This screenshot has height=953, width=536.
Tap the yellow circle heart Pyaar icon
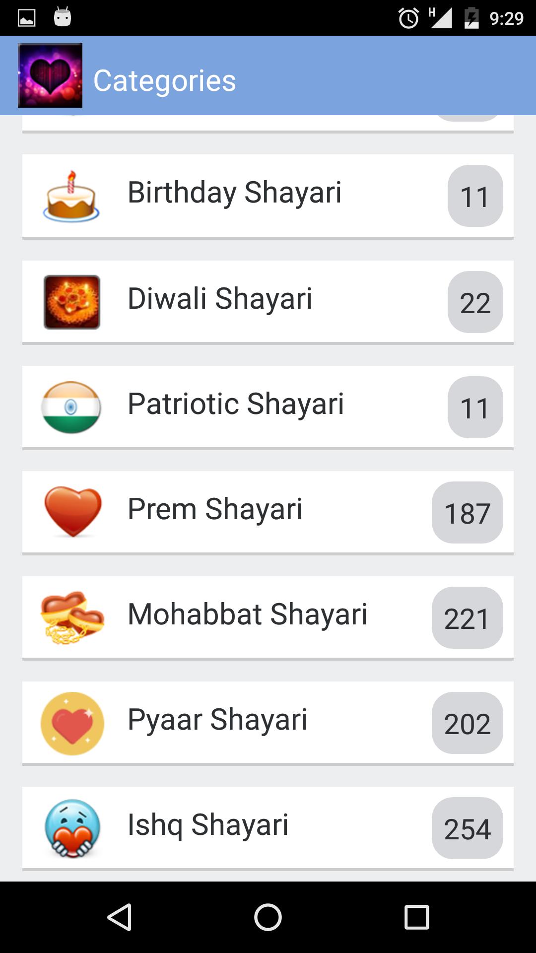[x=72, y=723]
